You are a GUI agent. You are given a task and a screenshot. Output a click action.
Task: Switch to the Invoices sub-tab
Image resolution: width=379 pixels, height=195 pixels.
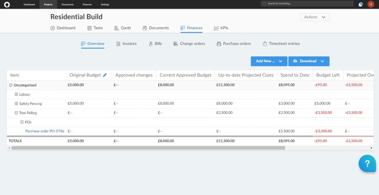pyautogui.click(x=126, y=44)
